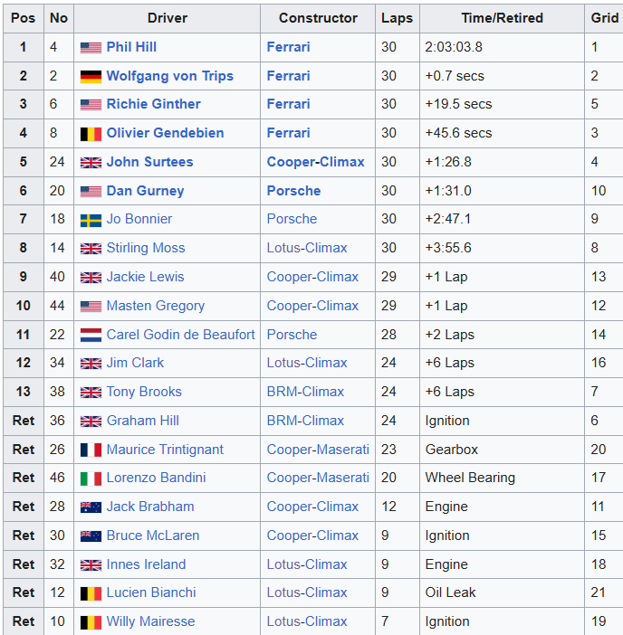Click the UK flag beside Jim Clark

pos(91,364)
